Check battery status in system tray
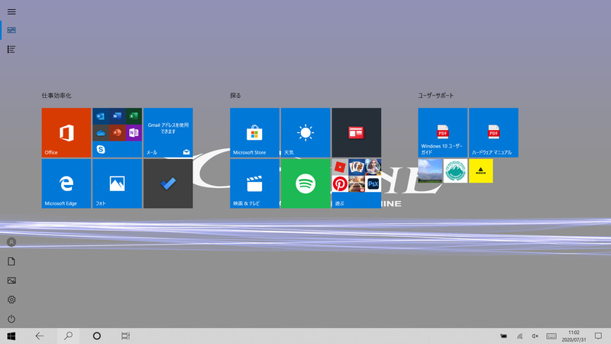The width and height of the screenshot is (611, 344). pos(504,336)
